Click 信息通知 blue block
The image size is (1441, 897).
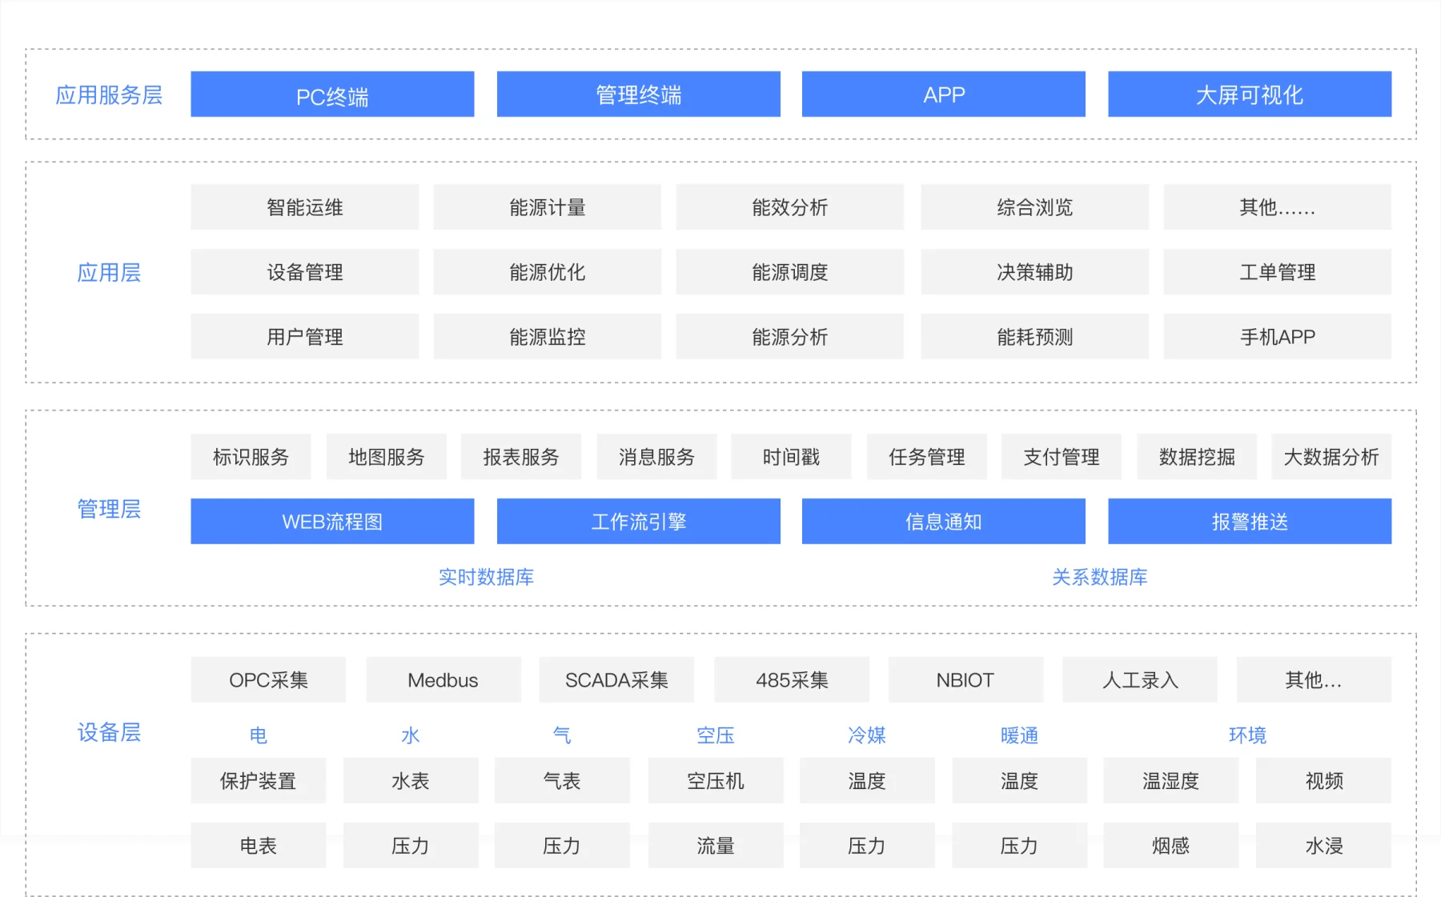pyautogui.click(x=944, y=522)
